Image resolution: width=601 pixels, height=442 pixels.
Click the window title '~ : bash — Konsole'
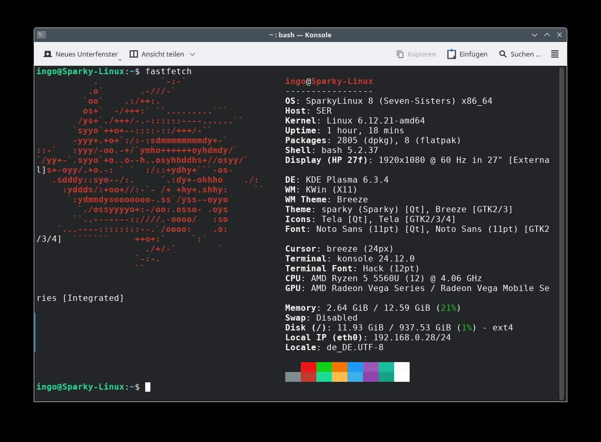click(x=300, y=35)
